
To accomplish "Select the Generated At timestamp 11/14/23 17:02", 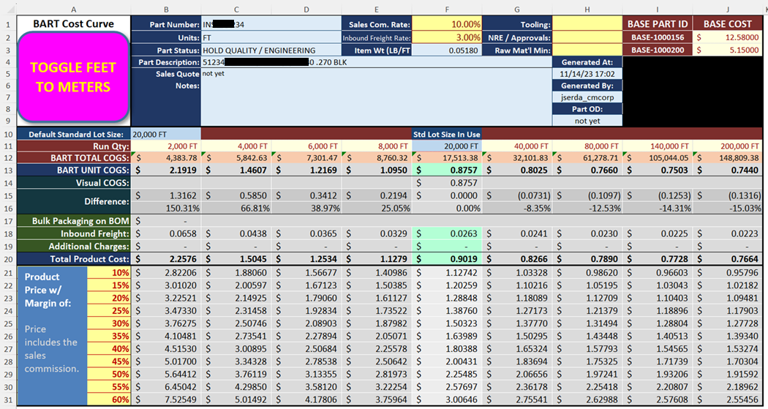I will [x=587, y=74].
